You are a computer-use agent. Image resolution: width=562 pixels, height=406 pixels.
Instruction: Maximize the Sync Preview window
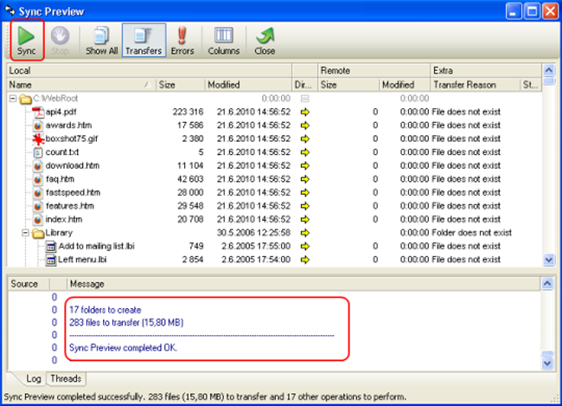click(533, 11)
